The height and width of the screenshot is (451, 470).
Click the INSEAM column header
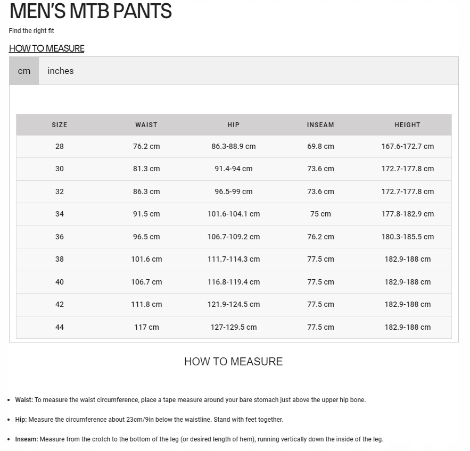click(320, 125)
